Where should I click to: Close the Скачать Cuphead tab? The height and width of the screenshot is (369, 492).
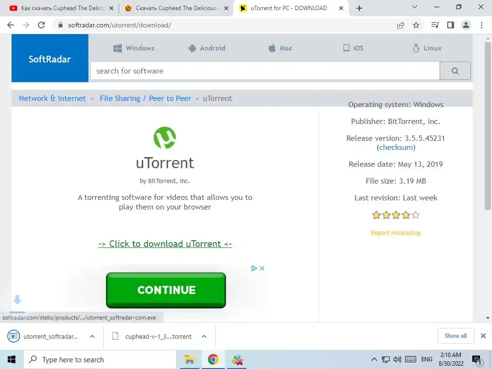pos(226,8)
